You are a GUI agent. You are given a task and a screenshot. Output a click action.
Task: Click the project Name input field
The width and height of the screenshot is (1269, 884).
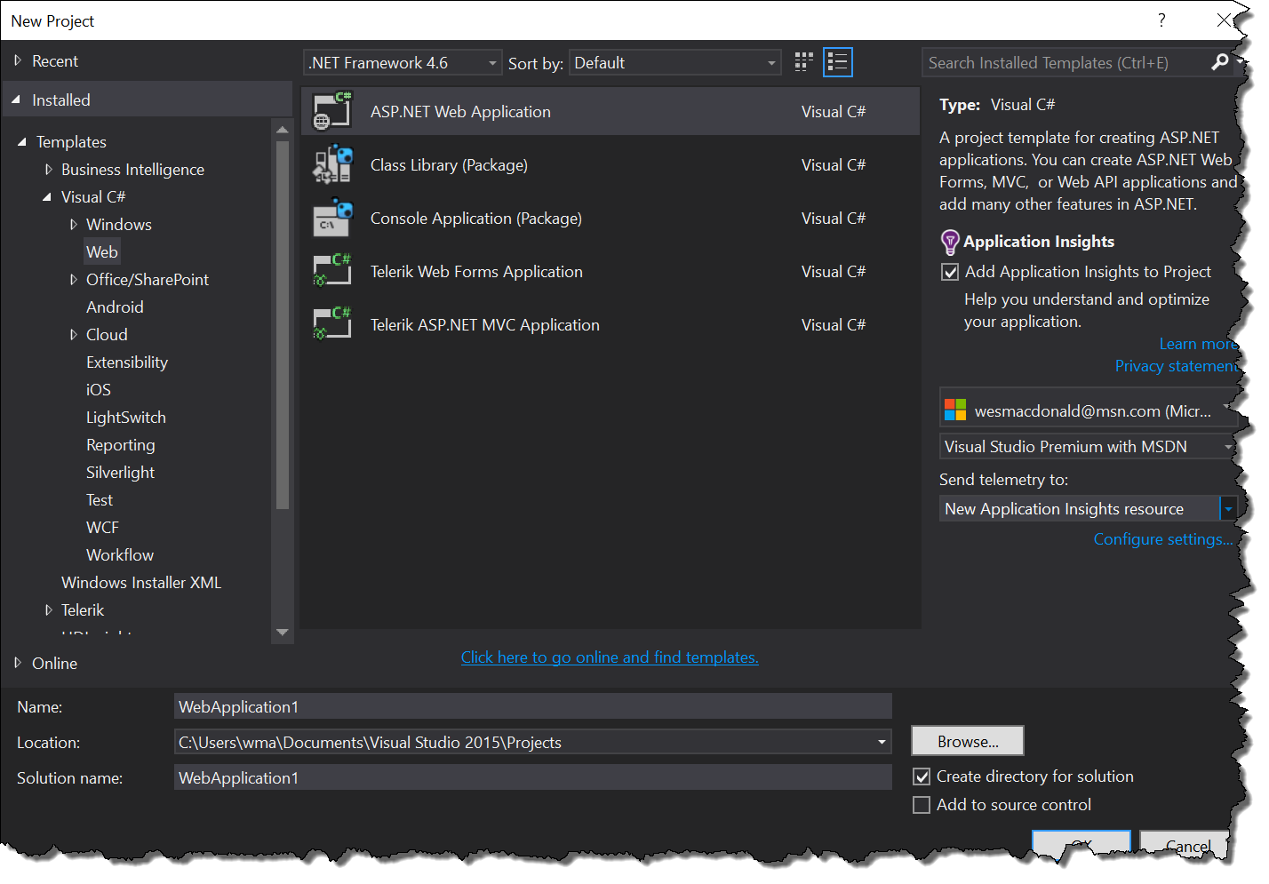[x=532, y=707]
